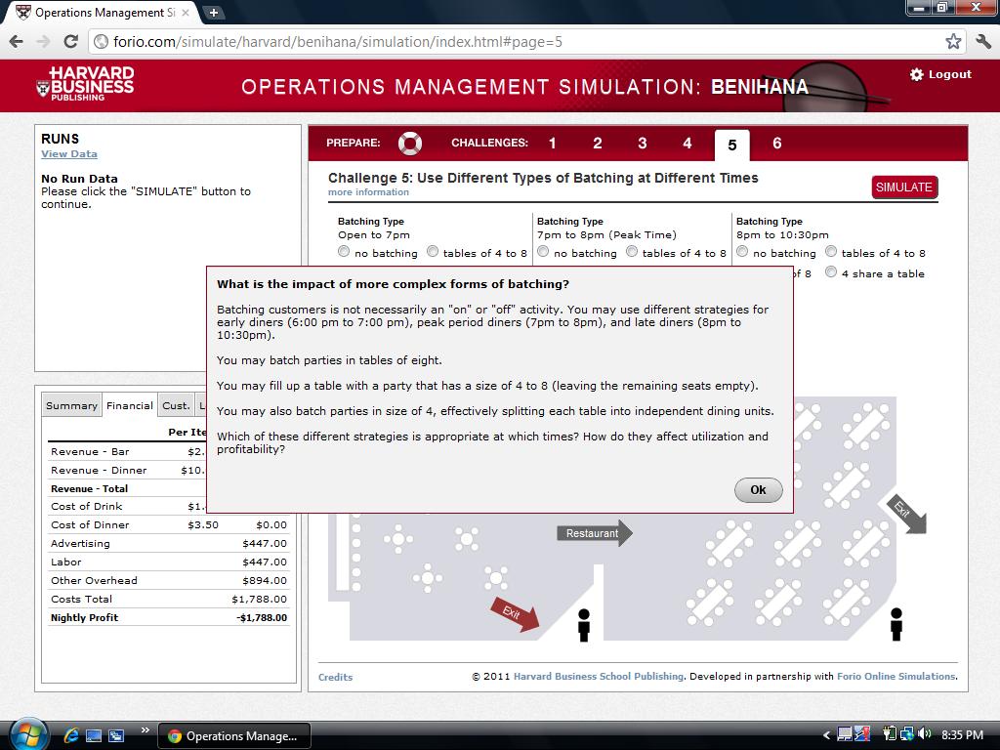Open the Windows Start orb
This screenshot has height=750, width=1000.
click(x=25, y=734)
